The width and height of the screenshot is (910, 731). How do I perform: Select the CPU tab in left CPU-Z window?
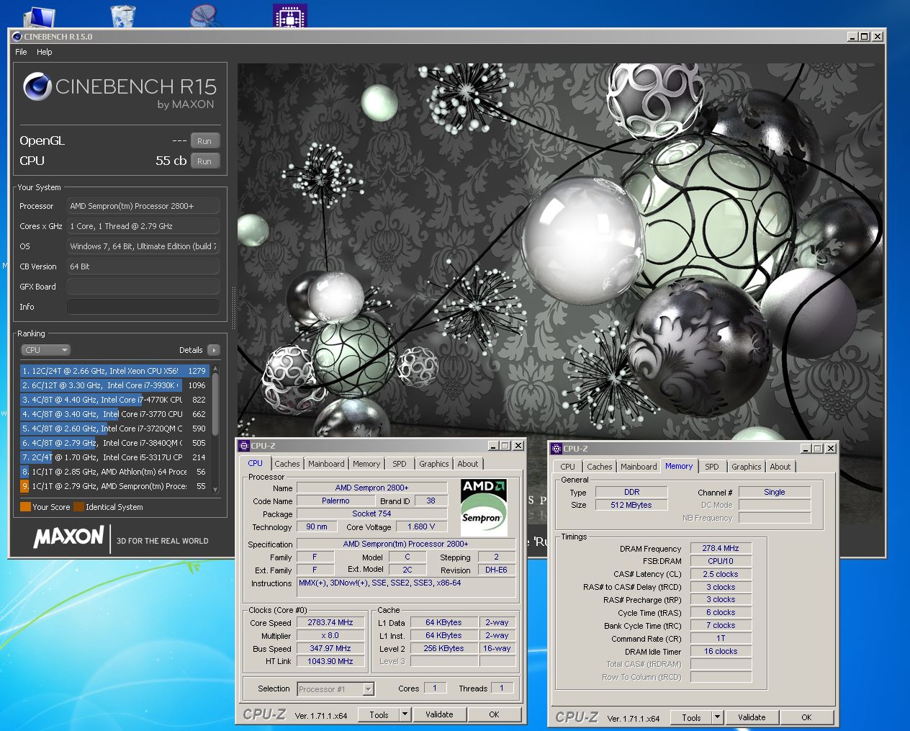(256, 463)
